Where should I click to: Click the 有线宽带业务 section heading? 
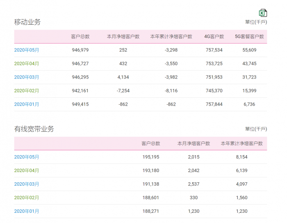(x=34, y=129)
